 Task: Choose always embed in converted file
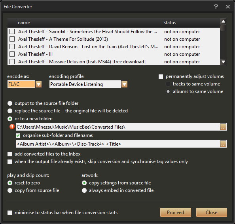[84, 190]
